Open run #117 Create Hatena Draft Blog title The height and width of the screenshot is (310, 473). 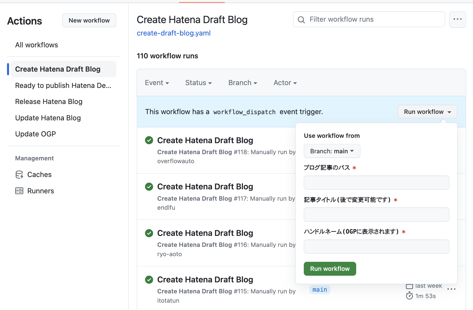point(205,187)
